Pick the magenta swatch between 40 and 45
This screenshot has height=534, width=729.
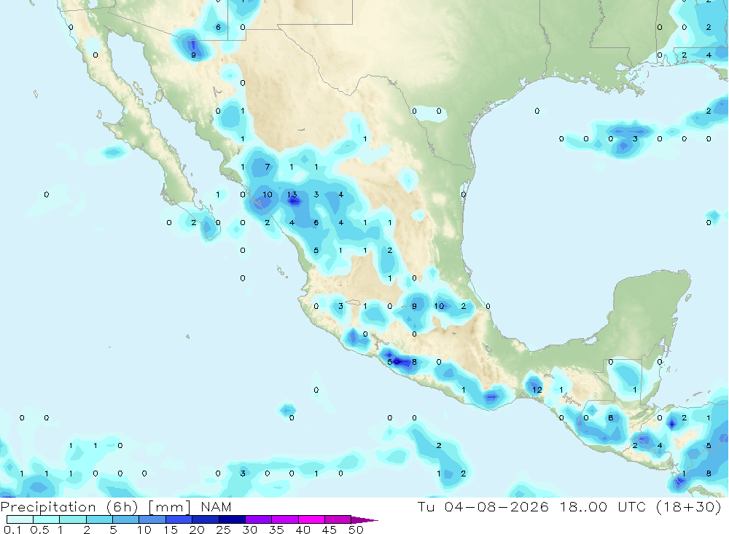point(311,519)
